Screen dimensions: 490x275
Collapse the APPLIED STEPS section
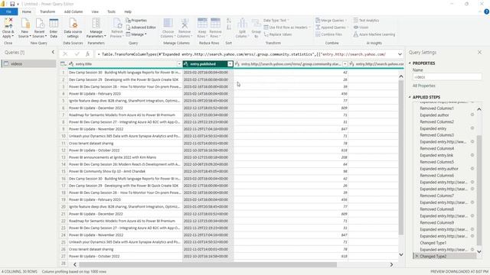tap(410, 97)
